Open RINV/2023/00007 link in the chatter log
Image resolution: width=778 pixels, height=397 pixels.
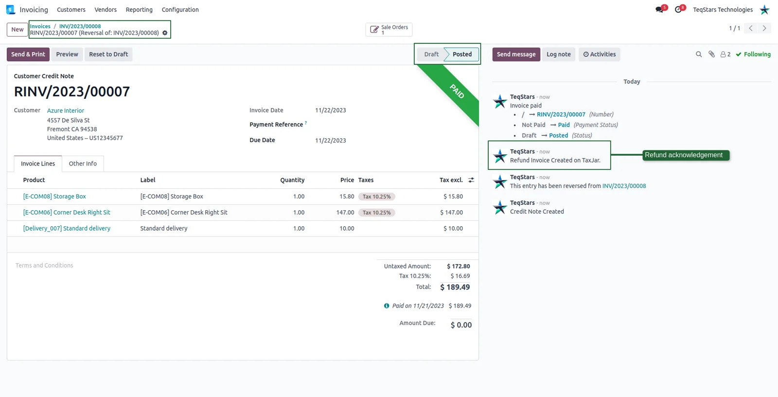561,115
